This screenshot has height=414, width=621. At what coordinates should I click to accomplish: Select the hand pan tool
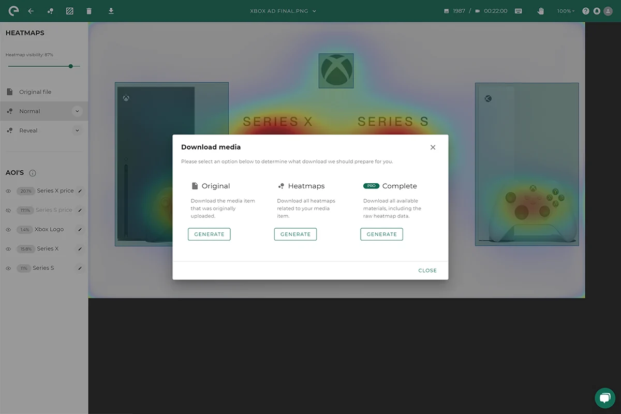tap(541, 11)
